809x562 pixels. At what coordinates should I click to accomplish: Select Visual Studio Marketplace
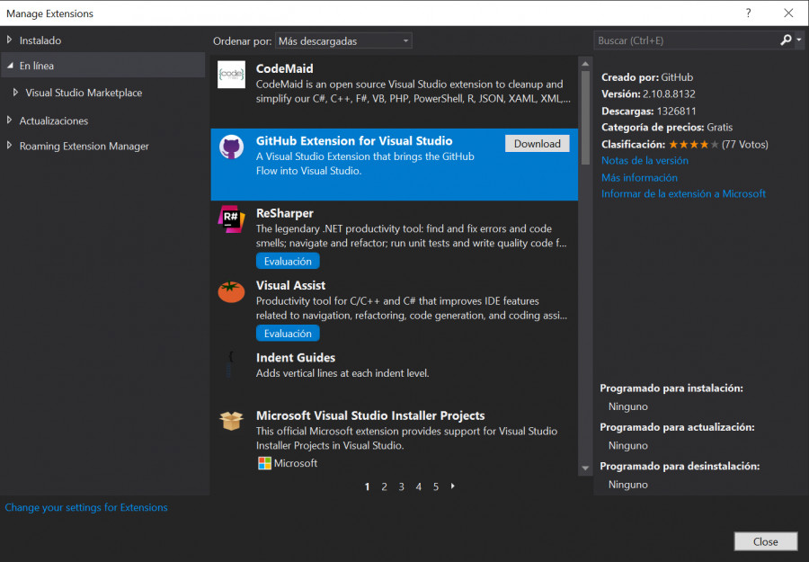coord(84,93)
